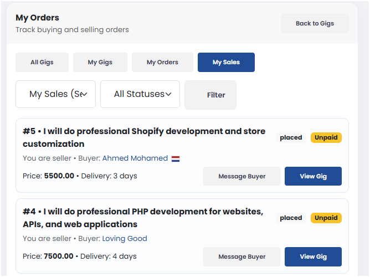
Task: Switch to the All Gigs tab
Action: pyautogui.click(x=42, y=63)
